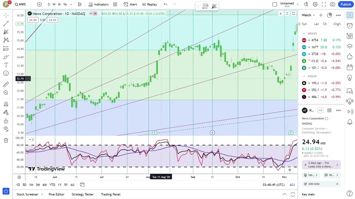The width and height of the screenshot is (355, 199).
Task: Select the ruler measure tool
Action: point(6,84)
